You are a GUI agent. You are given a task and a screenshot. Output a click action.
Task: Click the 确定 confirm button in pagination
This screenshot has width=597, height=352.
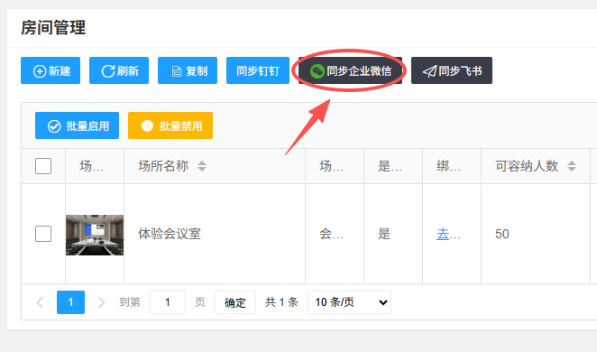click(x=234, y=302)
